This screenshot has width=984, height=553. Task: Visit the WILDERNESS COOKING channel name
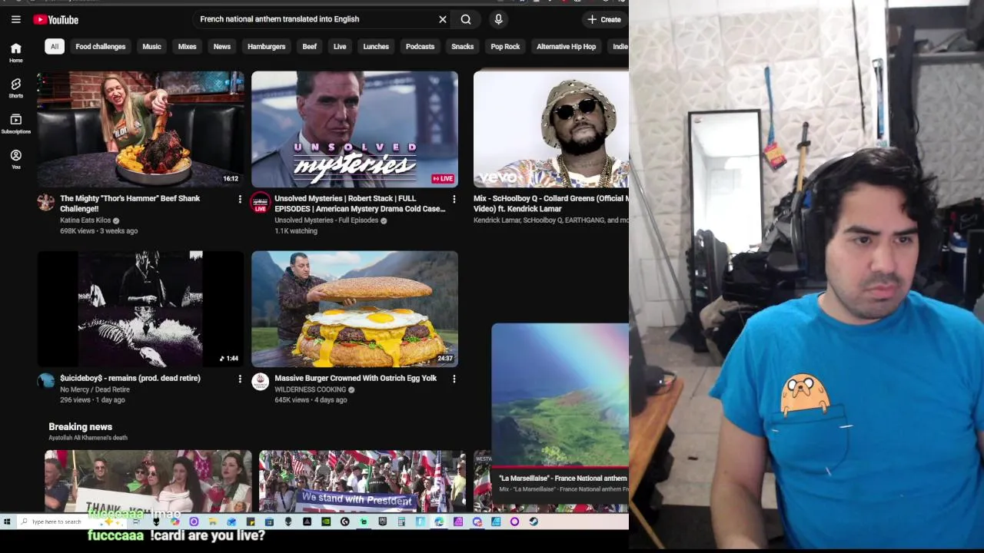[x=310, y=389]
